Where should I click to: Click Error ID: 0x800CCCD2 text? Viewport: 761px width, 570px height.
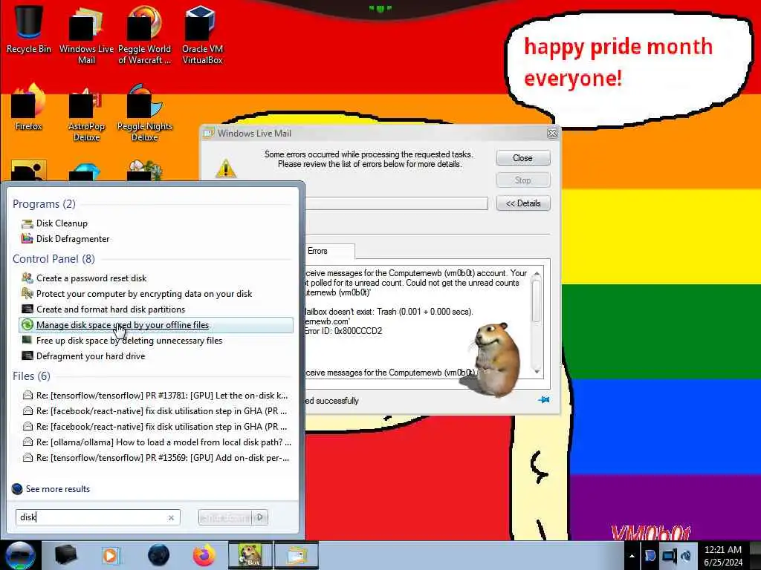[343, 331]
